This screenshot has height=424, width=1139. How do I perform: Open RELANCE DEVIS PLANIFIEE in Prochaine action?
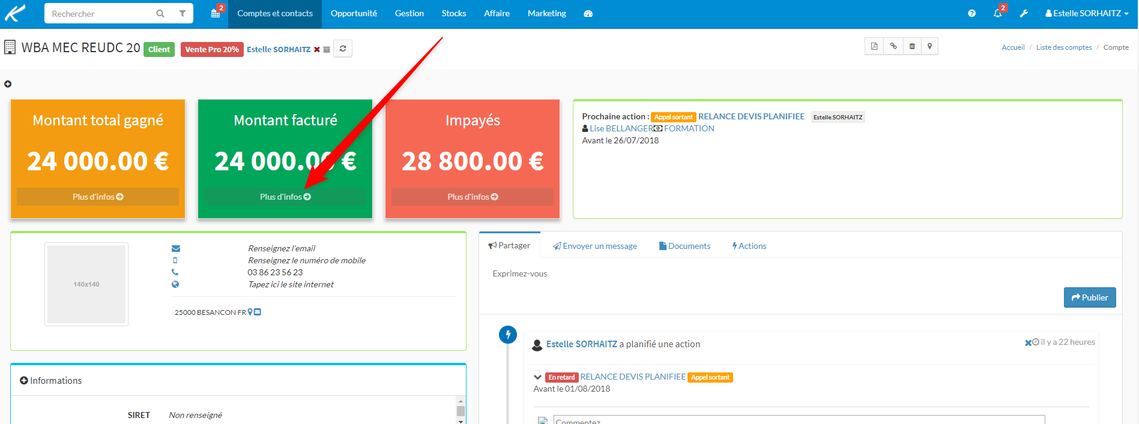(x=751, y=116)
